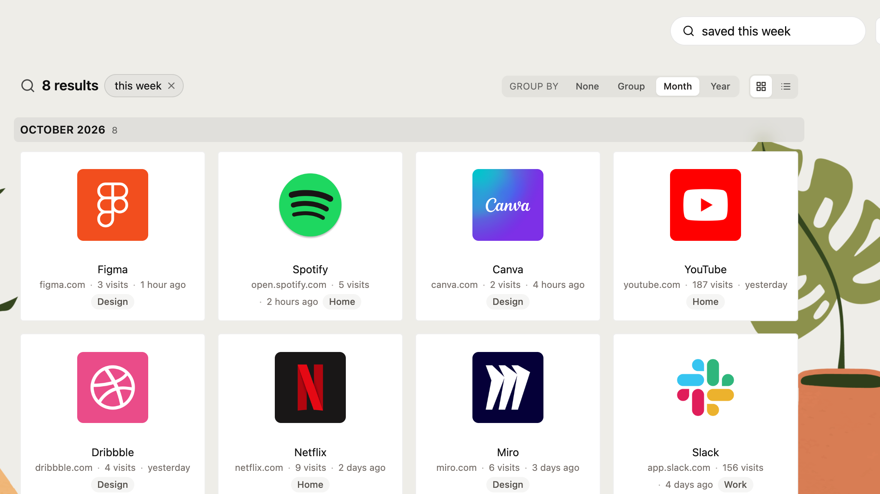Click the Miro title text
The image size is (880, 494).
tap(508, 452)
